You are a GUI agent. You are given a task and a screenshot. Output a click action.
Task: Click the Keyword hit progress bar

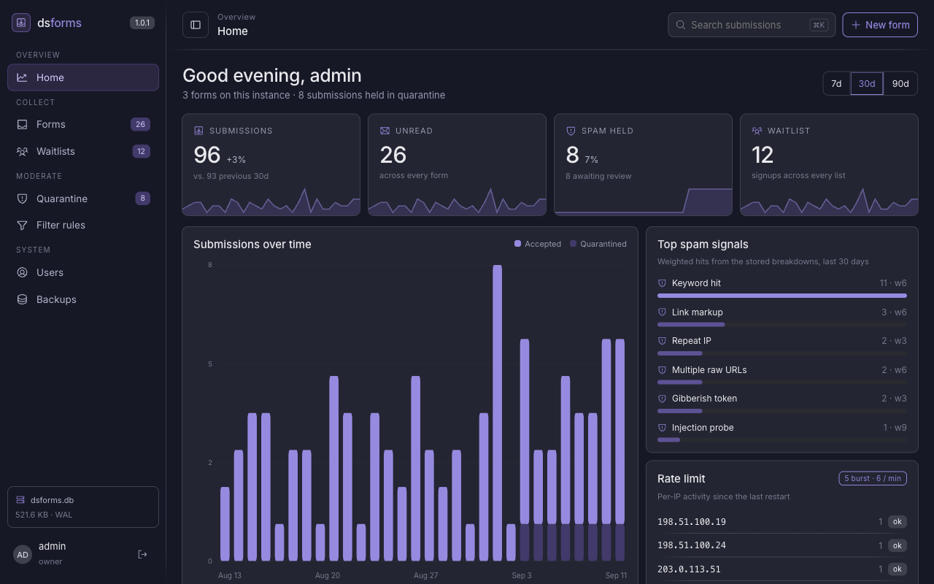pyautogui.click(x=782, y=296)
